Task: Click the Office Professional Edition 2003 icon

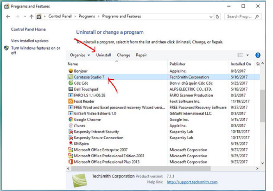Action: tap(70, 156)
